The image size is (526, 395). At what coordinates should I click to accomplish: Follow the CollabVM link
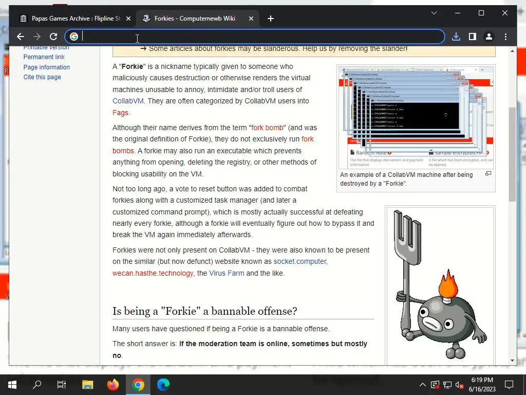(128, 101)
